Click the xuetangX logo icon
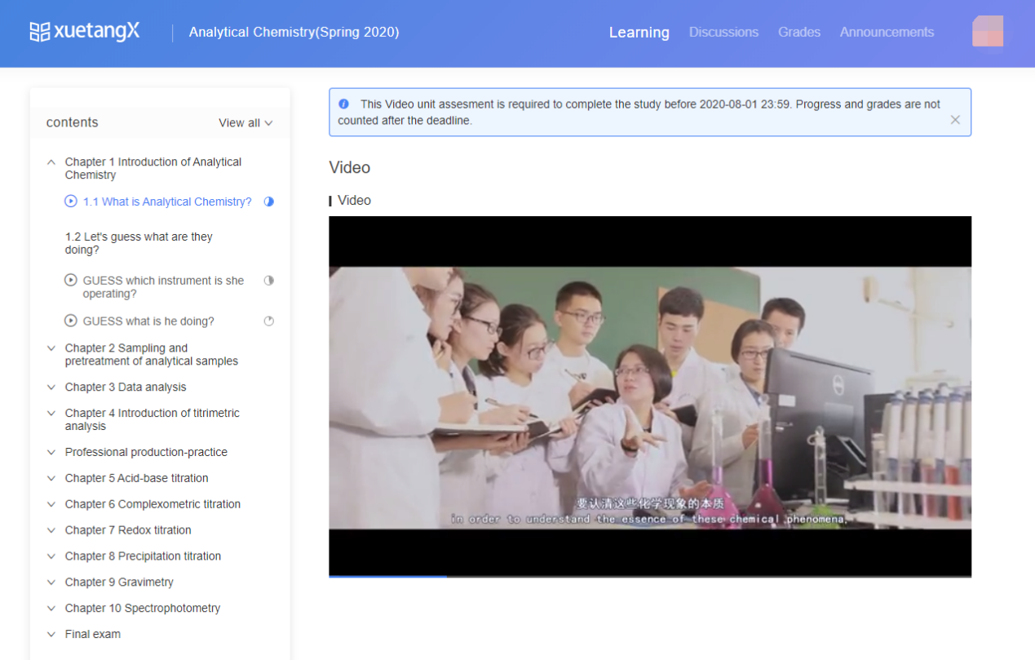The image size is (1035, 660). [x=39, y=32]
